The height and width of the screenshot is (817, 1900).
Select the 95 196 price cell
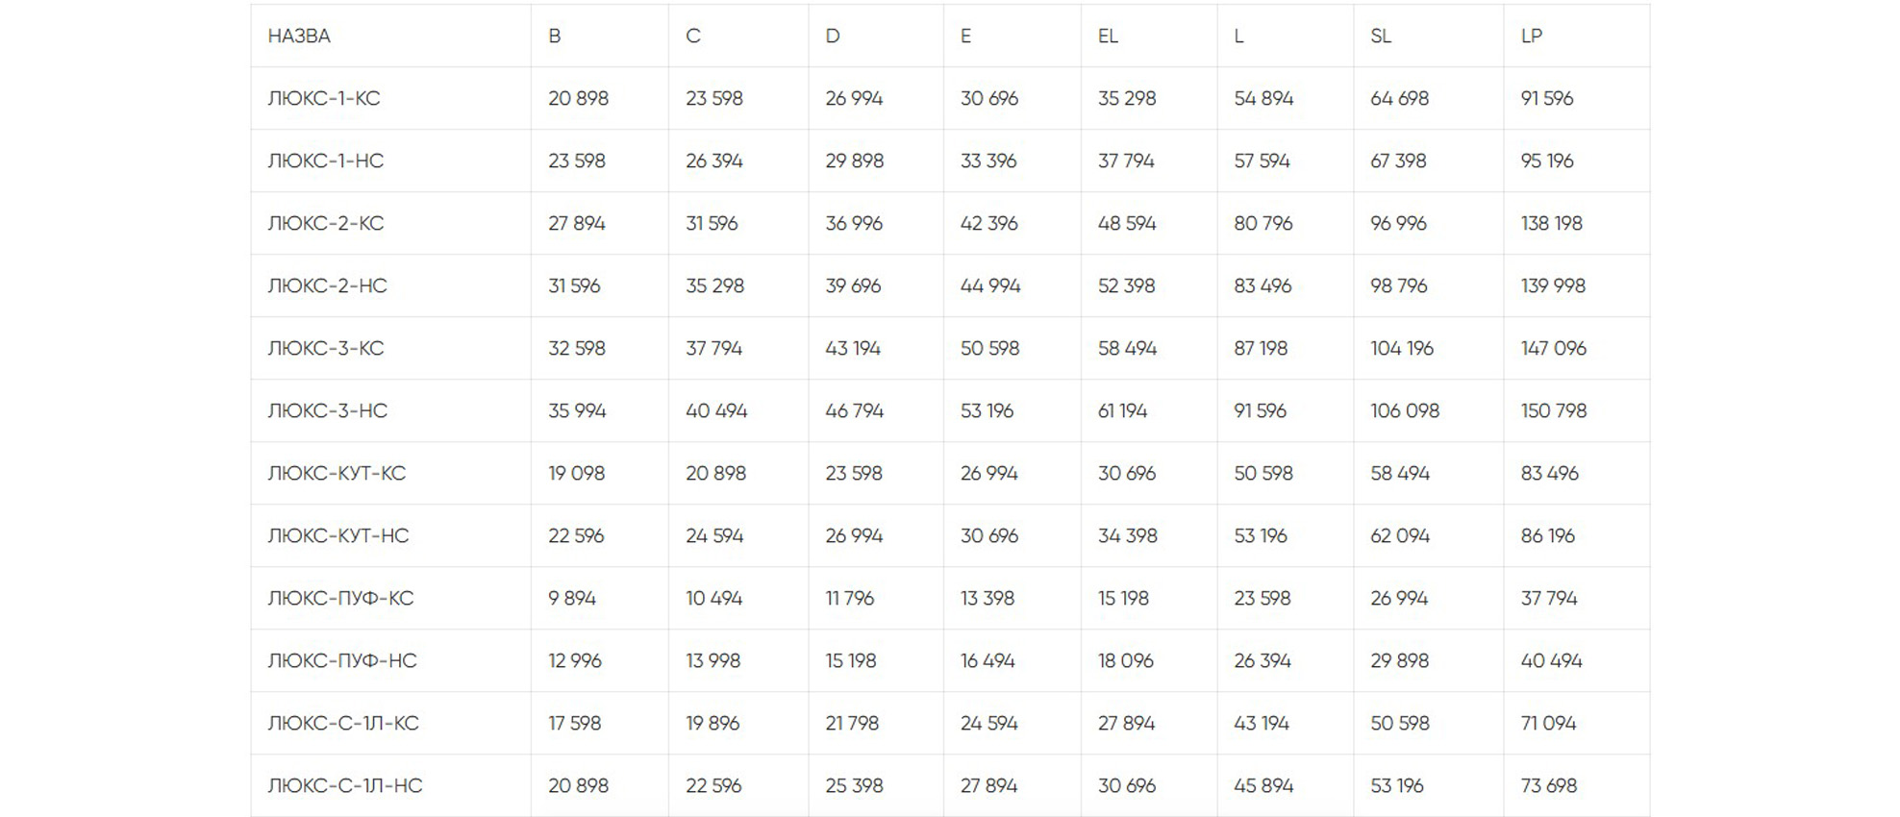tap(1547, 161)
